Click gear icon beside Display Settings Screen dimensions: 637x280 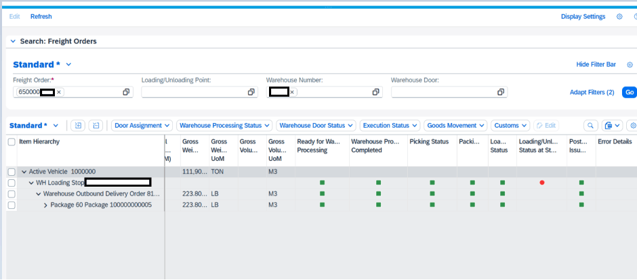619,17
